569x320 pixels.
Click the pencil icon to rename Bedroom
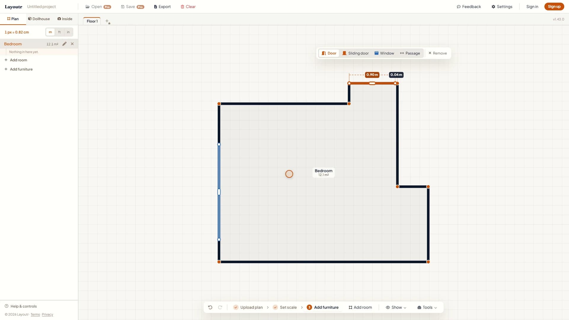pos(64,44)
